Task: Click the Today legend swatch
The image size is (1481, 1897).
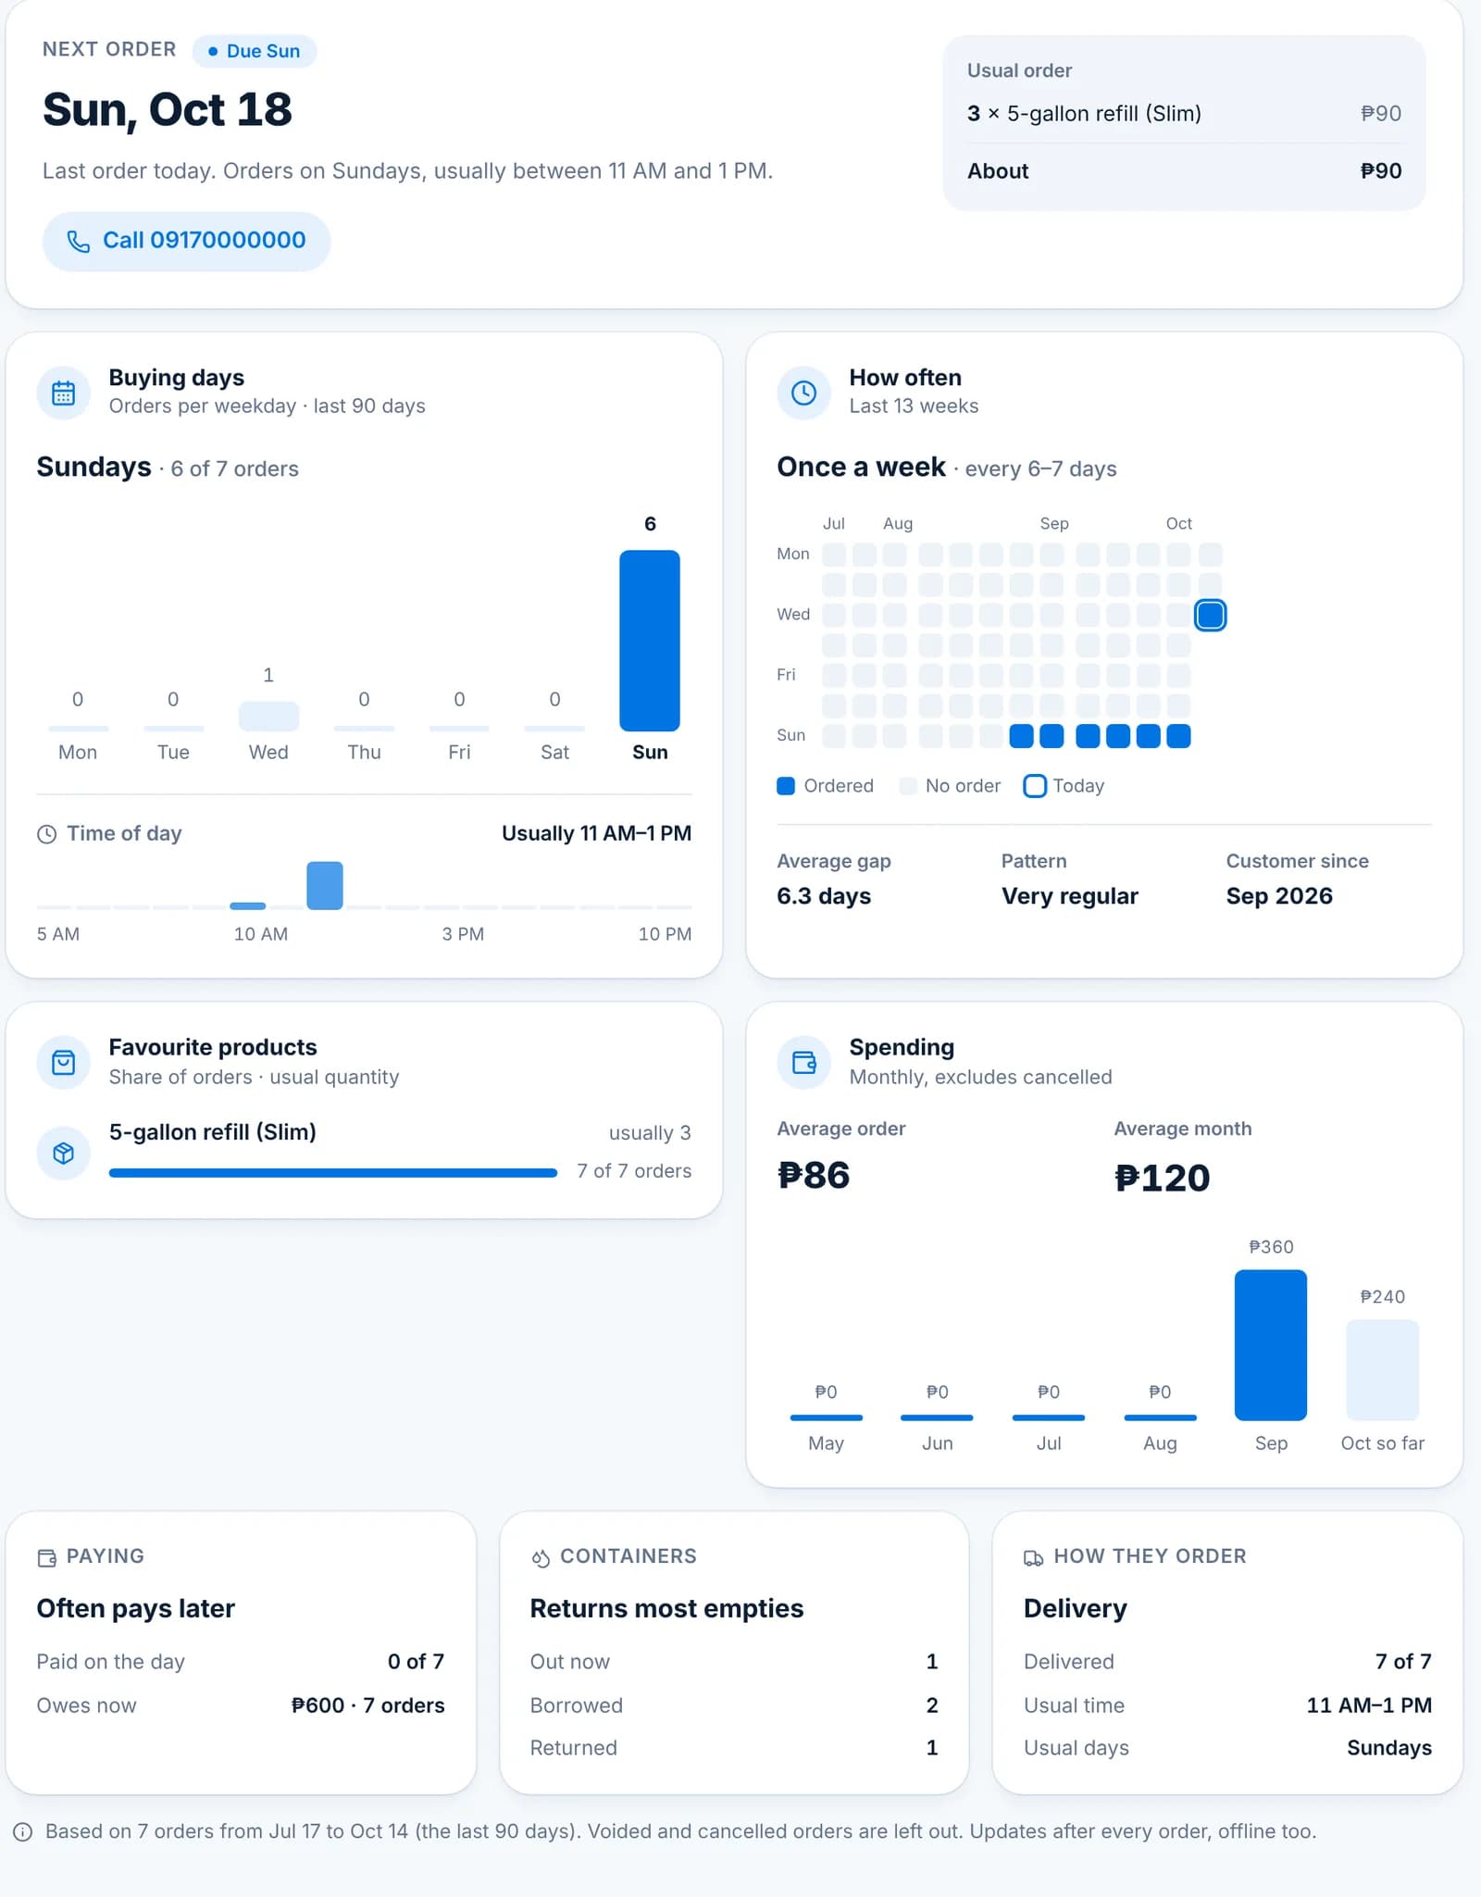Action: (1035, 786)
